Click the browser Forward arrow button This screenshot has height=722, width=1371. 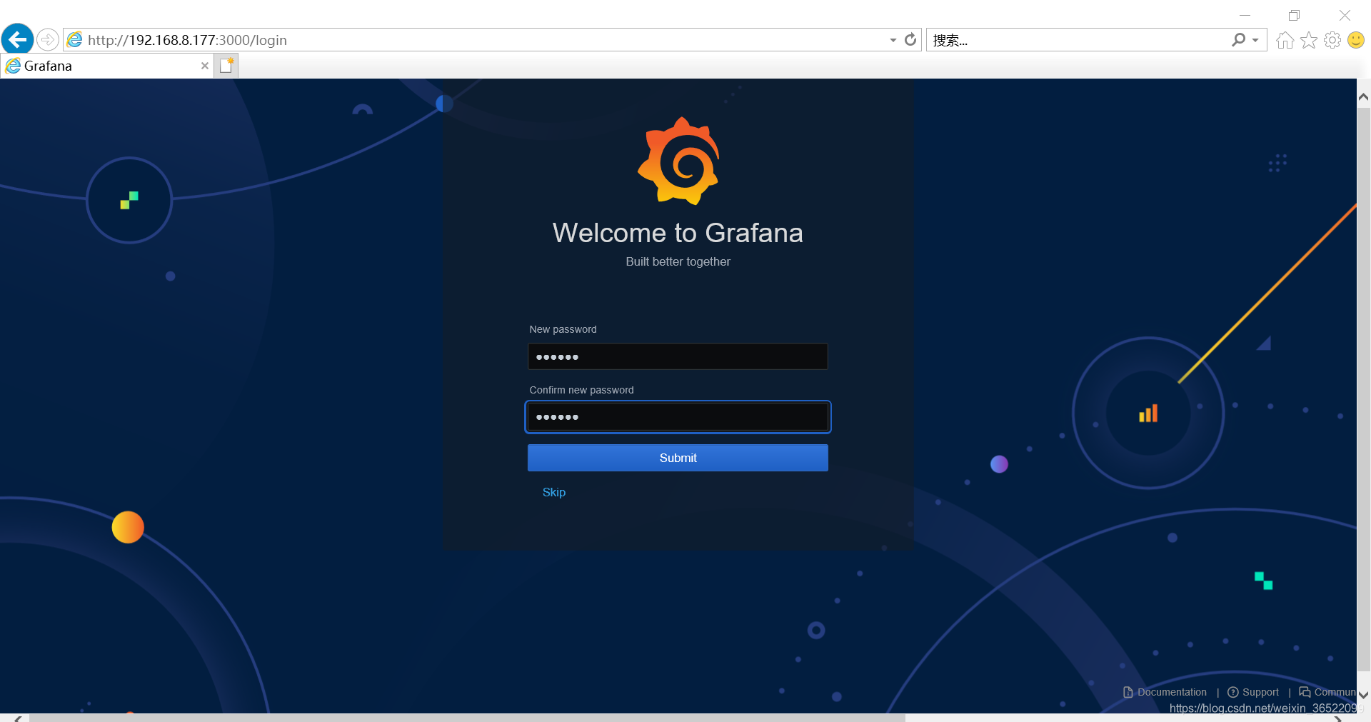coord(48,39)
